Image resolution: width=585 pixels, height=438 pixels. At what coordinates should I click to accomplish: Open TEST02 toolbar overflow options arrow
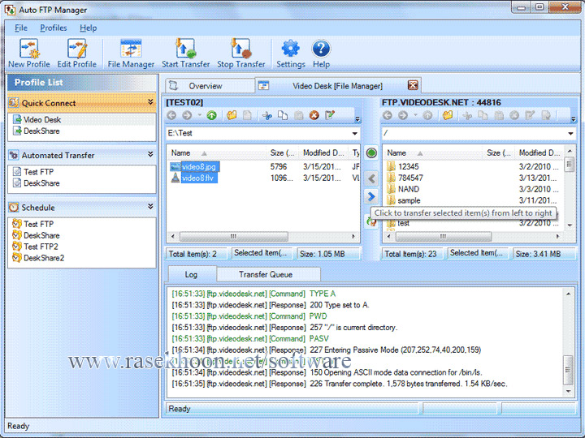tap(357, 119)
